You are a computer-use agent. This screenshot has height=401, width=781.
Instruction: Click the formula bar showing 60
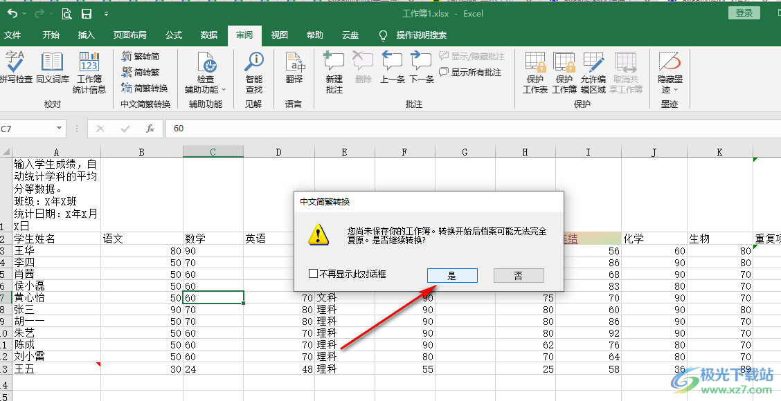473,129
